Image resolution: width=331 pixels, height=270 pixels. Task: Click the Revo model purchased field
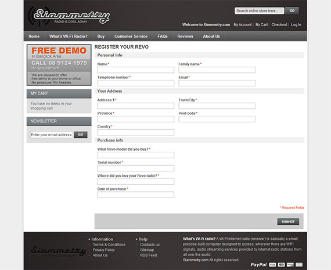(136, 155)
